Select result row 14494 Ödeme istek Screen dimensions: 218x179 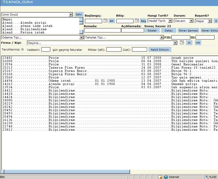pos(110,81)
